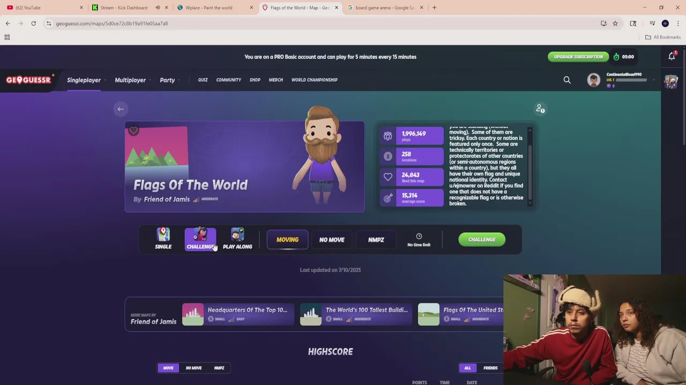
Task: Select the Single game mode
Action: point(163,239)
